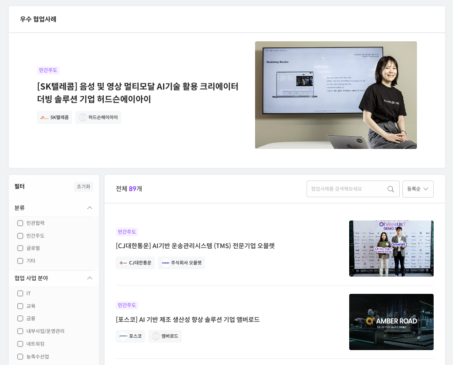453x365 pixels.
Task: Click the 전체 89개 count text
Action: 129,189
